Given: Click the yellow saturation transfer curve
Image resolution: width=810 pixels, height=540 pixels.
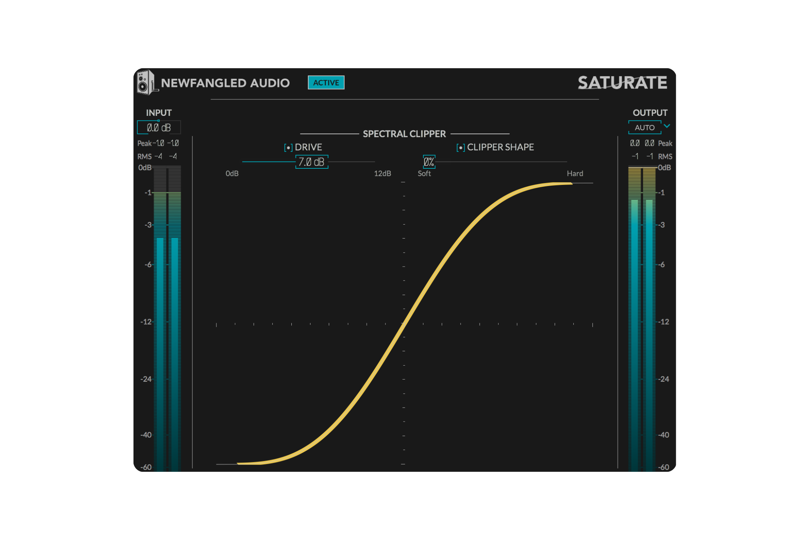Looking at the screenshot, I should point(404,322).
